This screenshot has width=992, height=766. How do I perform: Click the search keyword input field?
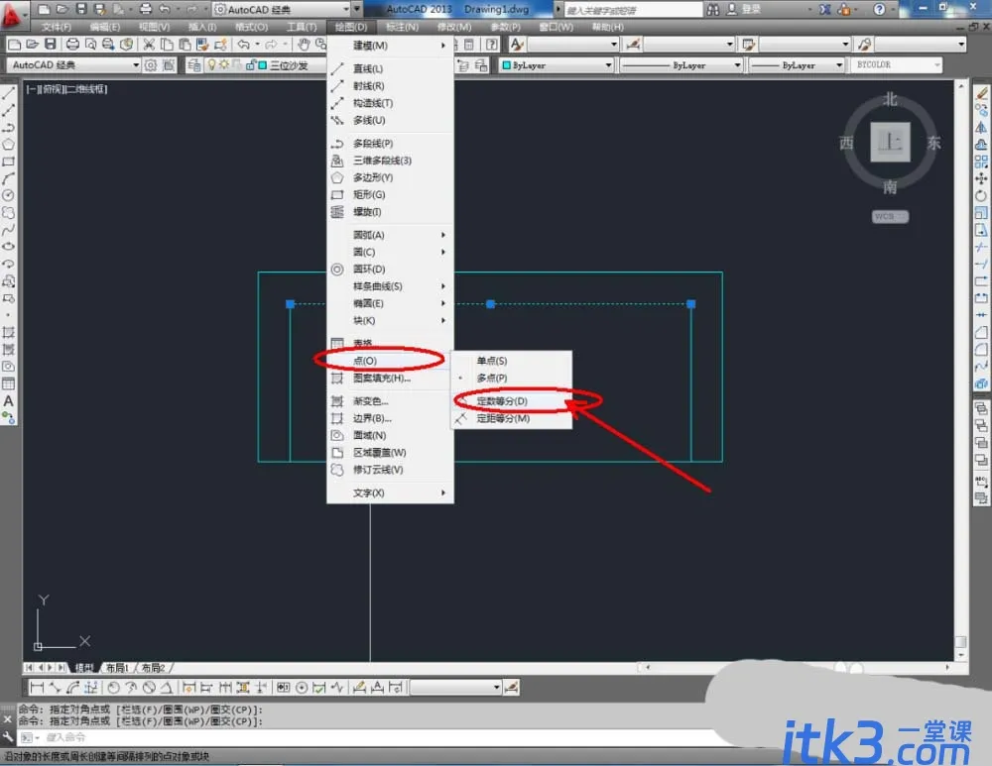click(633, 10)
